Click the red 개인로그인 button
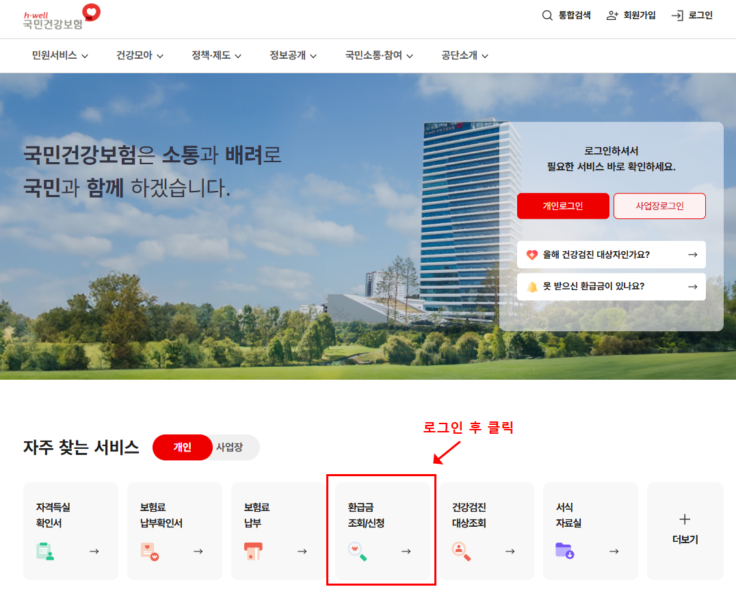The width and height of the screenshot is (736, 600). 563,206
